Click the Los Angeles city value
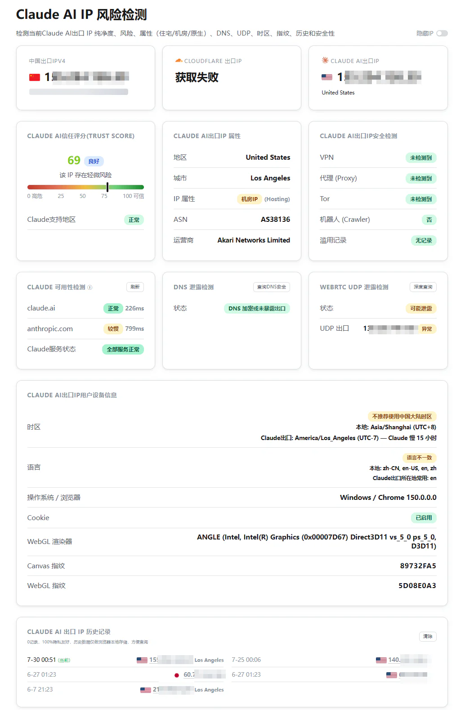Image resolution: width=465 pixels, height=710 pixels. click(x=270, y=178)
